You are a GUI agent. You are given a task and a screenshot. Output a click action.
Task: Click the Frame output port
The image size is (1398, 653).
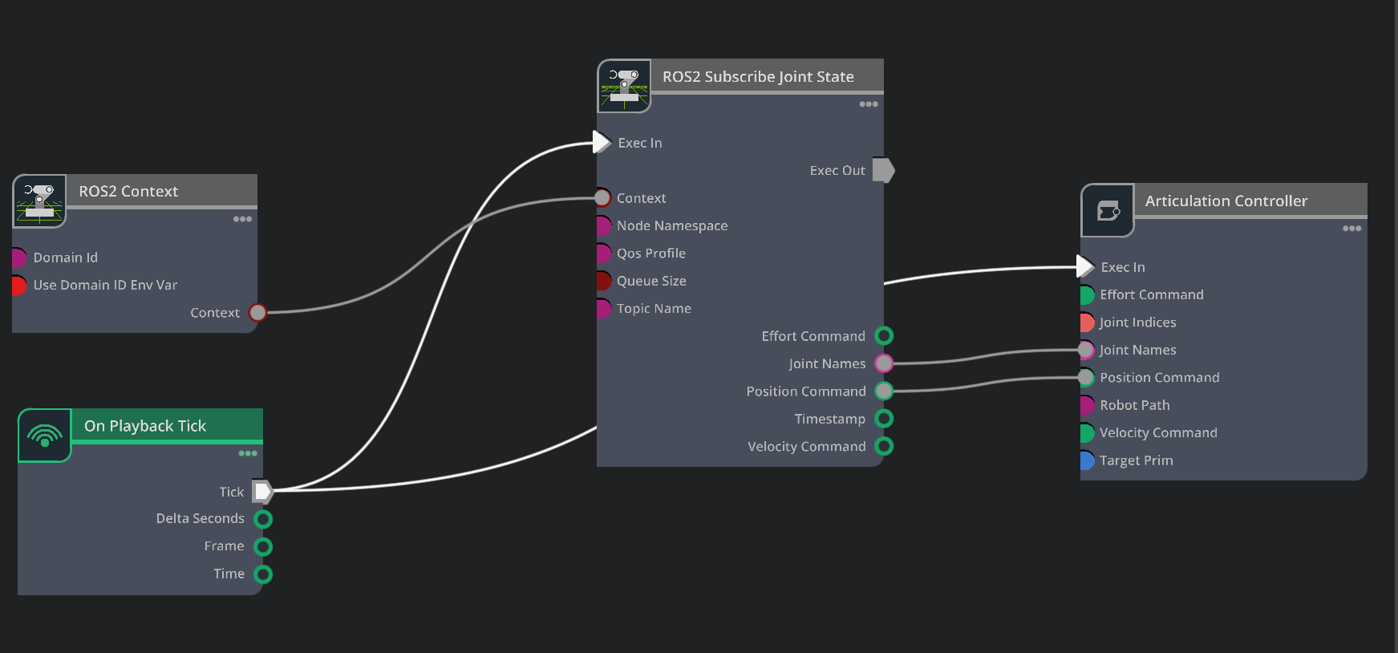pos(263,546)
